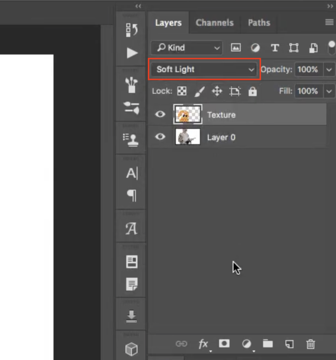Expand the Fill percentage dropdown
The width and height of the screenshot is (336, 360).
pyautogui.click(x=329, y=91)
